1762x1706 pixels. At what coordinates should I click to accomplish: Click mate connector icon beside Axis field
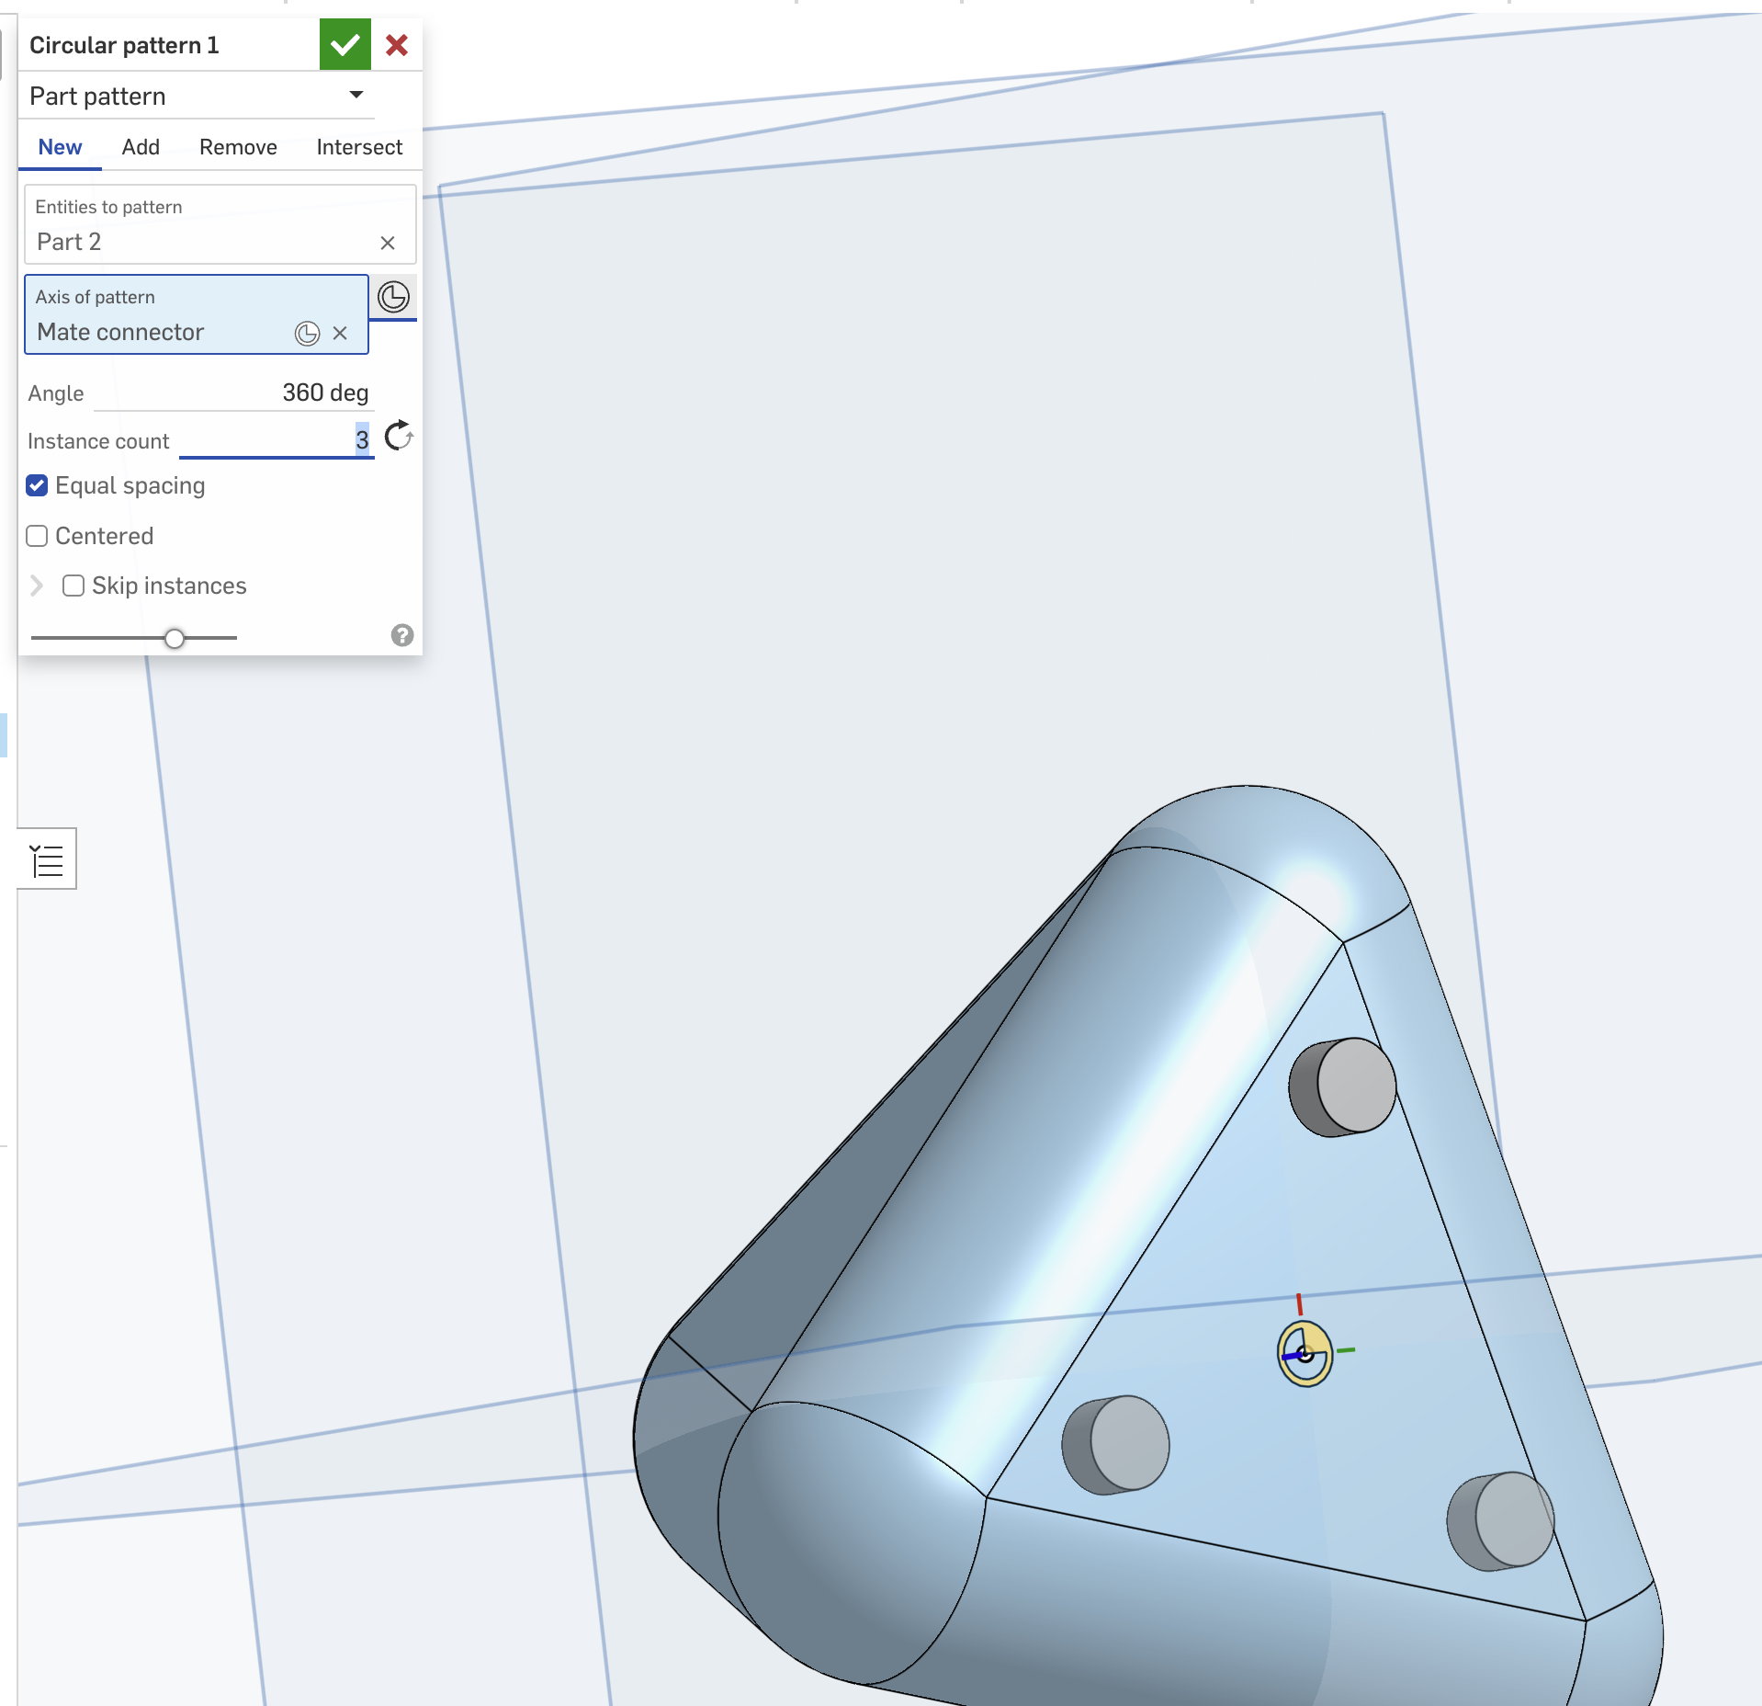point(393,297)
